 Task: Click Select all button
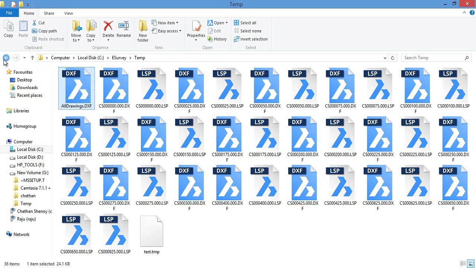(245, 23)
